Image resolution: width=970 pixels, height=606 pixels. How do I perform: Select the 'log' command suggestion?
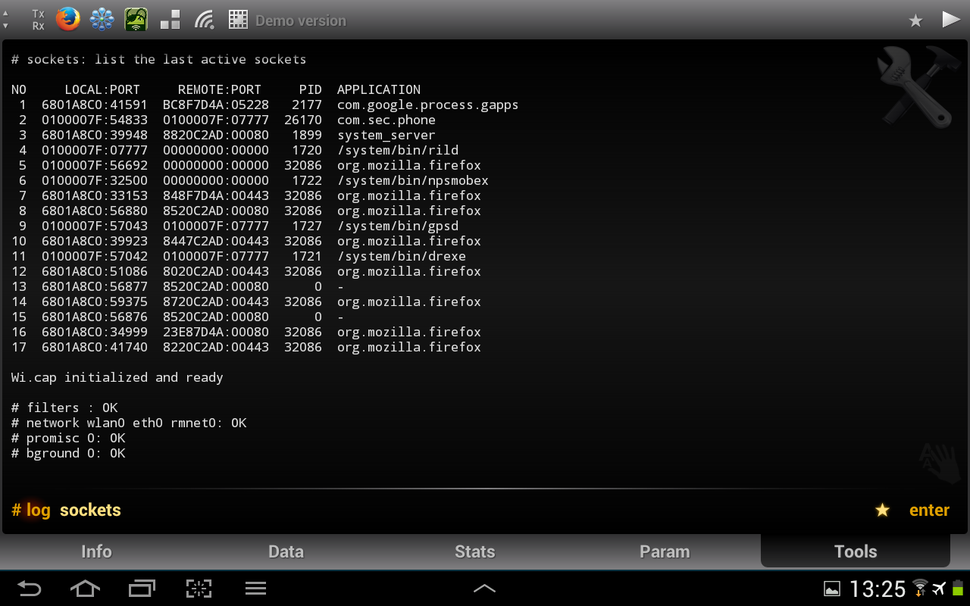pyautogui.click(x=38, y=511)
